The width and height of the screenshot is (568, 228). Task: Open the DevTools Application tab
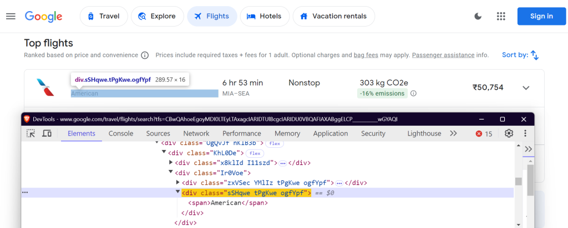pos(331,133)
